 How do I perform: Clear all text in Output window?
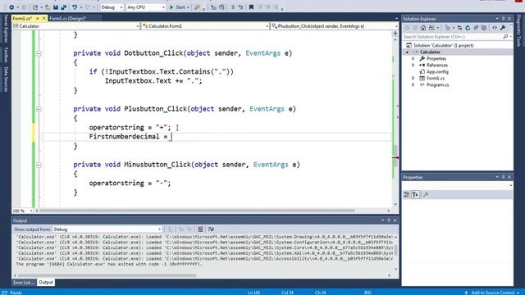coord(200,229)
